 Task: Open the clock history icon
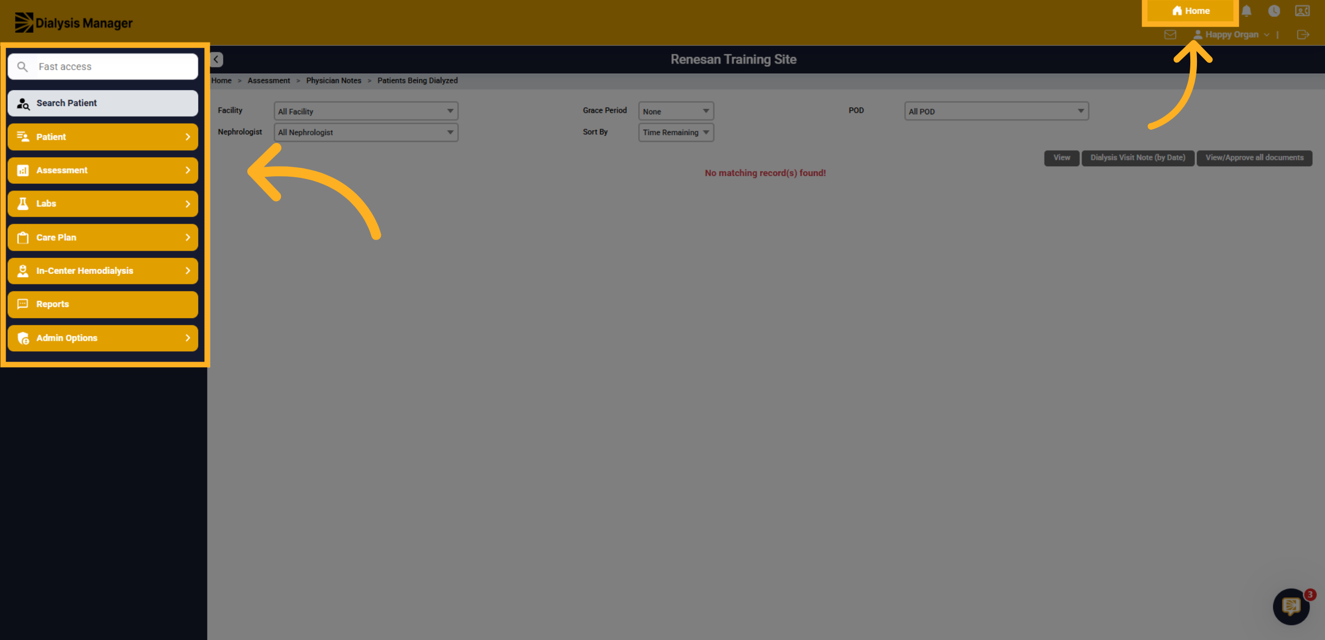[1274, 11]
